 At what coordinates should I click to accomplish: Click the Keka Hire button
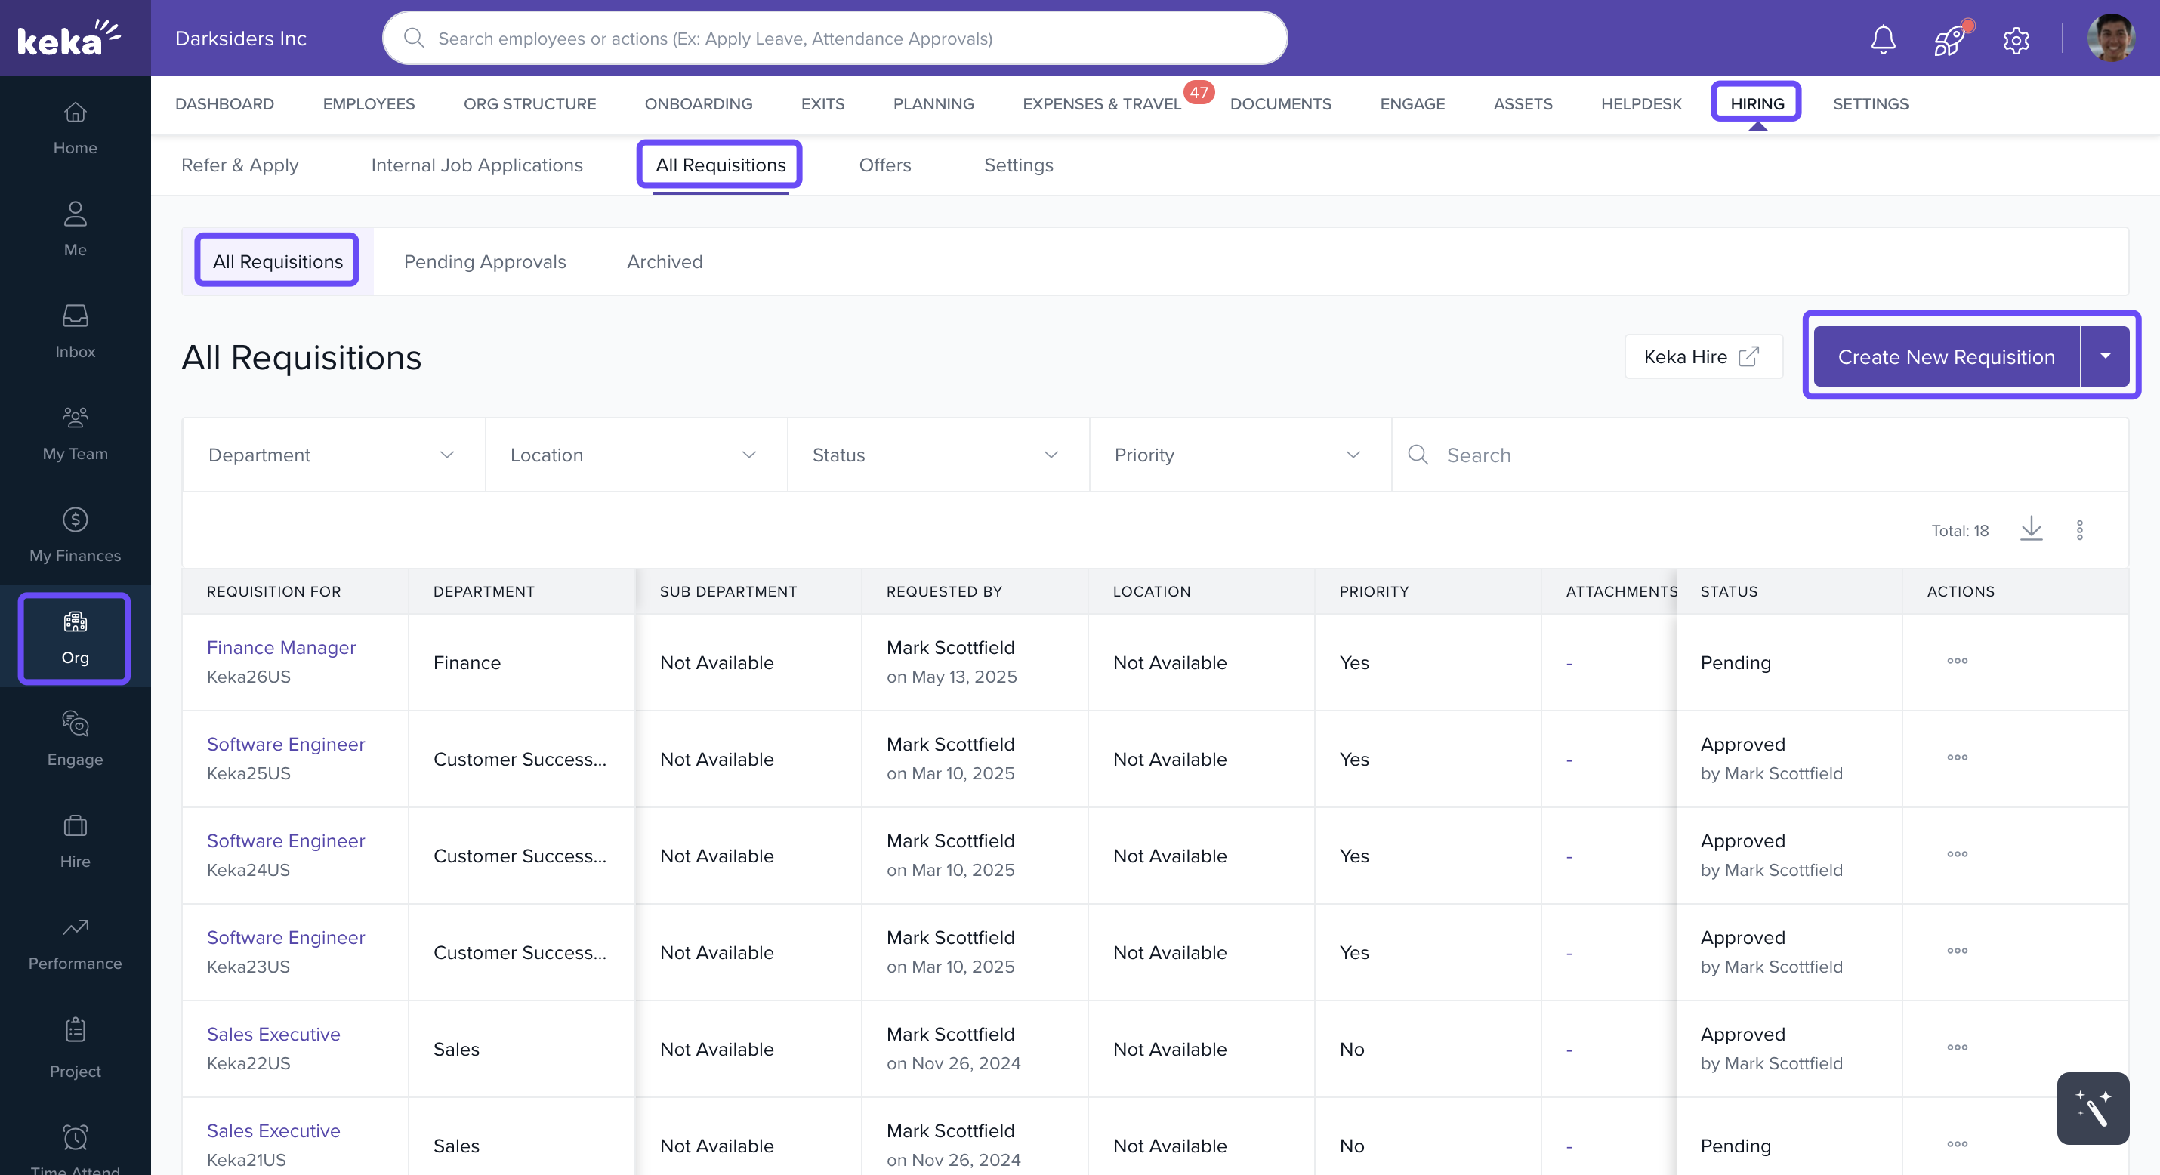(1702, 356)
